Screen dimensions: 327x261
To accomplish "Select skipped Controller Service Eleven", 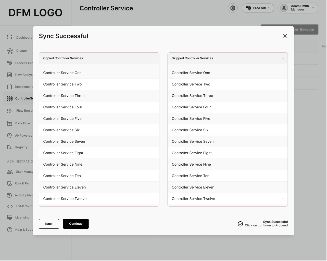I will 228,187.
